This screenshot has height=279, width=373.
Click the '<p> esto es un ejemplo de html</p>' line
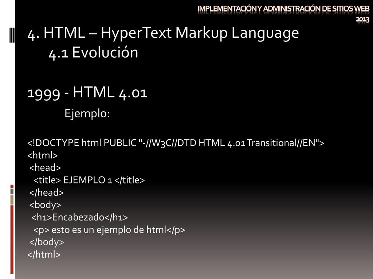coord(109,230)
